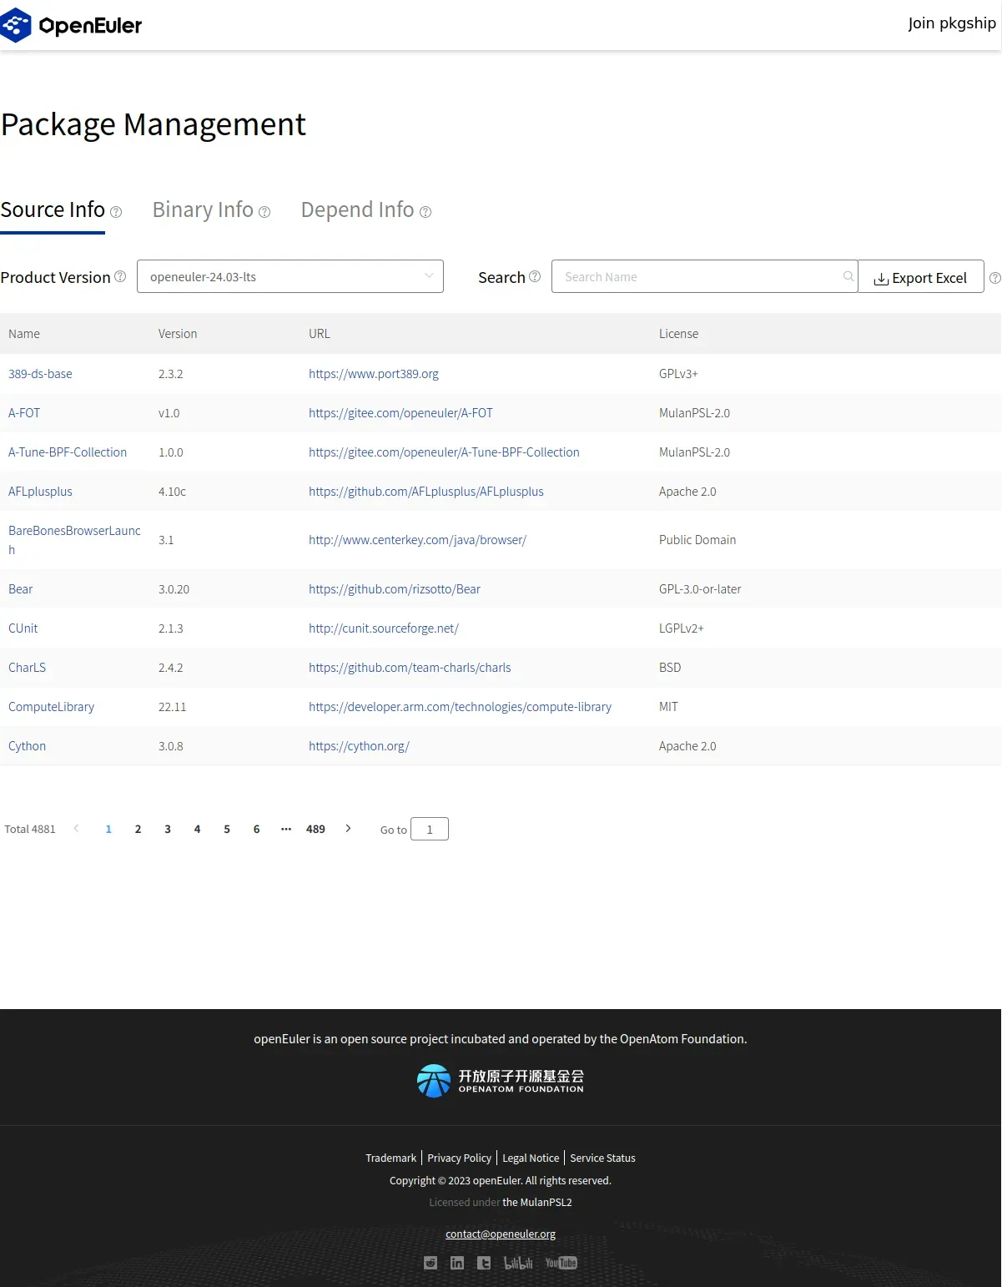Open the A-Tune-BPF-Collection package link

(68, 452)
